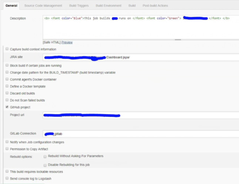Toggle Change date pattern for BUILD_TIMESTAMP checkbox
239x184 pixels.
(x=7, y=73)
